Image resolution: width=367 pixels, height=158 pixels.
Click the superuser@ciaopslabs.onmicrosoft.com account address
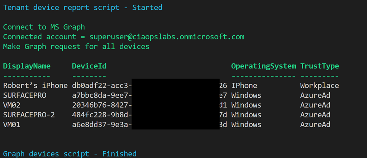pyautogui.click(x=167, y=37)
